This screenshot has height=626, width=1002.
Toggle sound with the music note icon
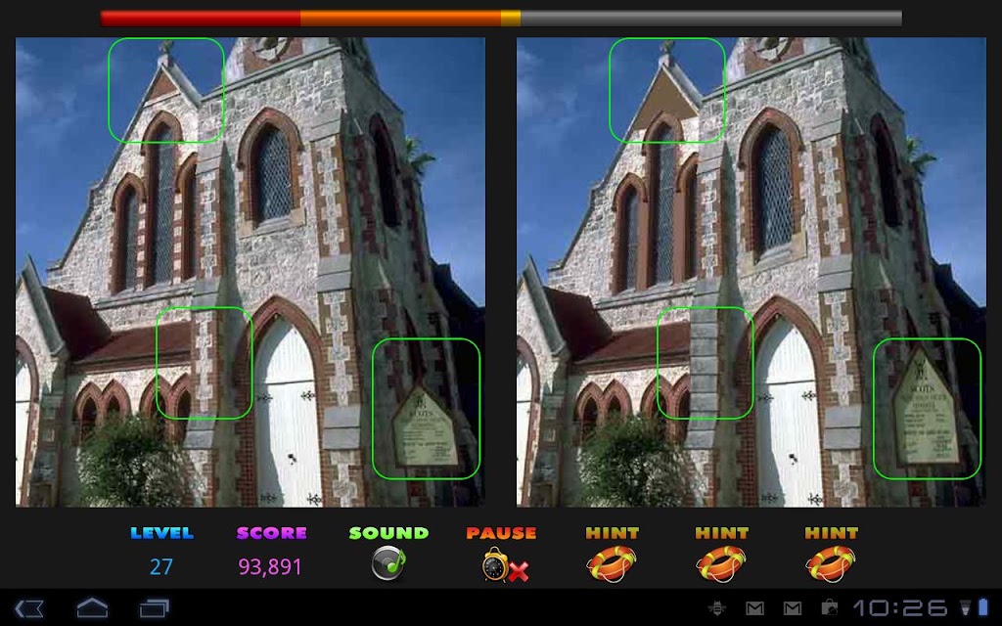click(389, 563)
